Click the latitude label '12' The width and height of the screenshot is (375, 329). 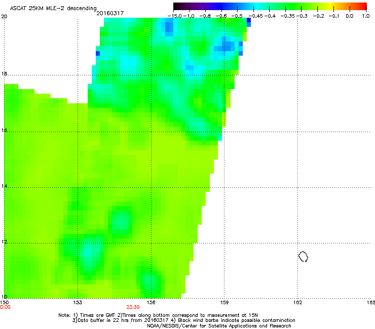coord(4,242)
